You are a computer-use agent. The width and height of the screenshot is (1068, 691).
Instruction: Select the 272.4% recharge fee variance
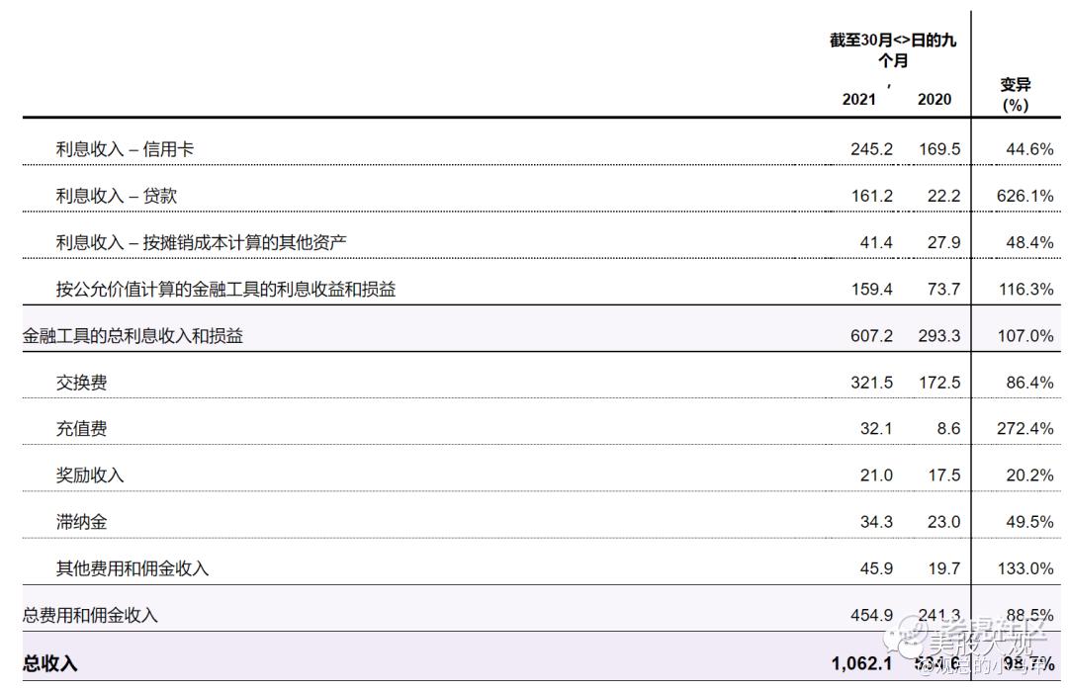click(1024, 429)
